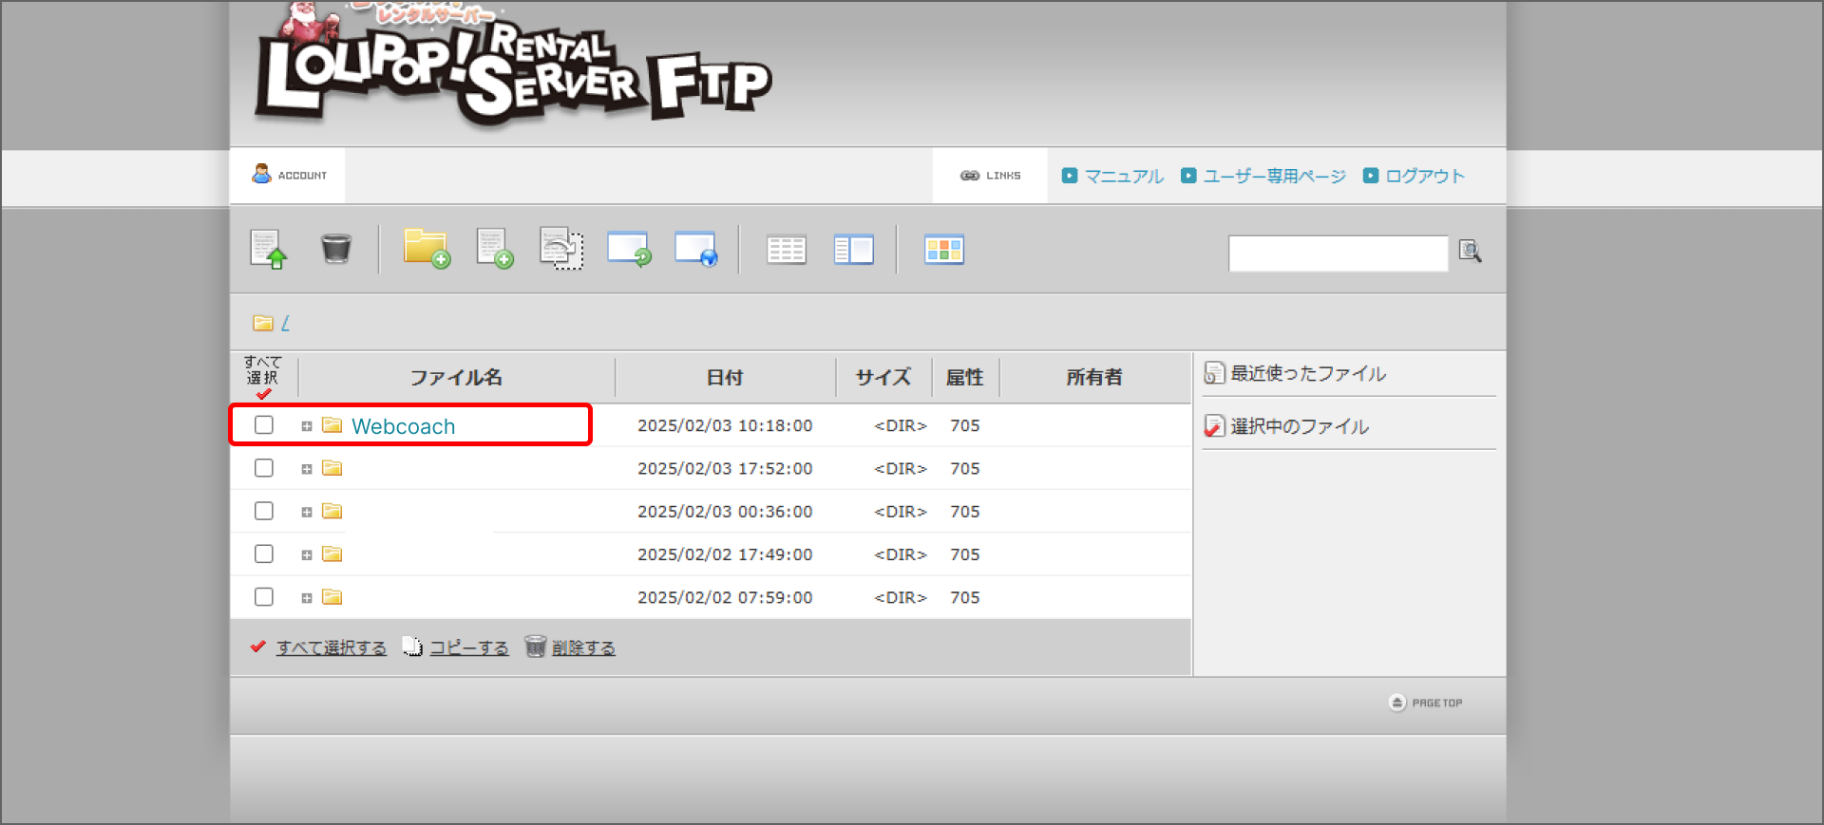1824x825 pixels.
Task: Expand the folder dated 2025/02/02 17:49:00
Action: pyautogui.click(x=307, y=555)
